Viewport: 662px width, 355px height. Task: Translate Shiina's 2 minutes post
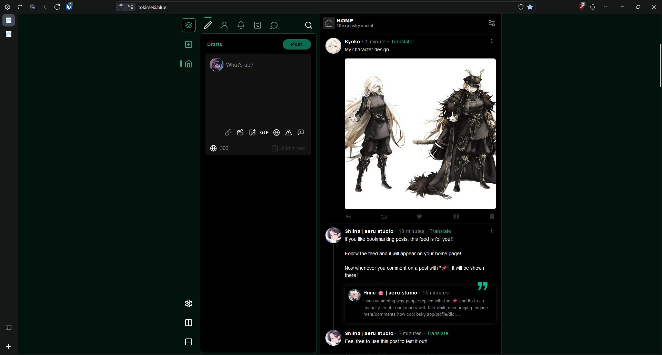click(437, 333)
